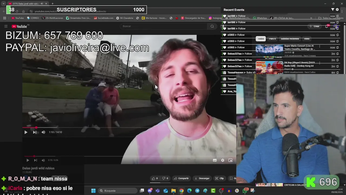Image resolution: width=346 pixels, height=195 pixels.
Task: Open the Mis facturas bookmark
Action: pyautogui.click(x=154, y=18)
